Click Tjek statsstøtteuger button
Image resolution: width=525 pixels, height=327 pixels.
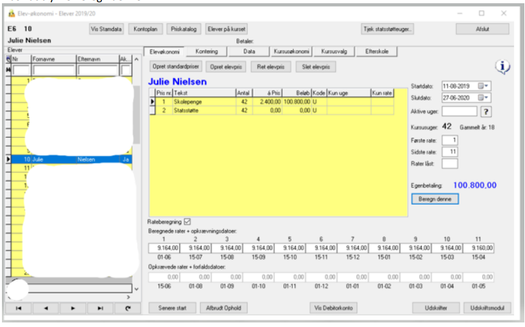(387, 29)
